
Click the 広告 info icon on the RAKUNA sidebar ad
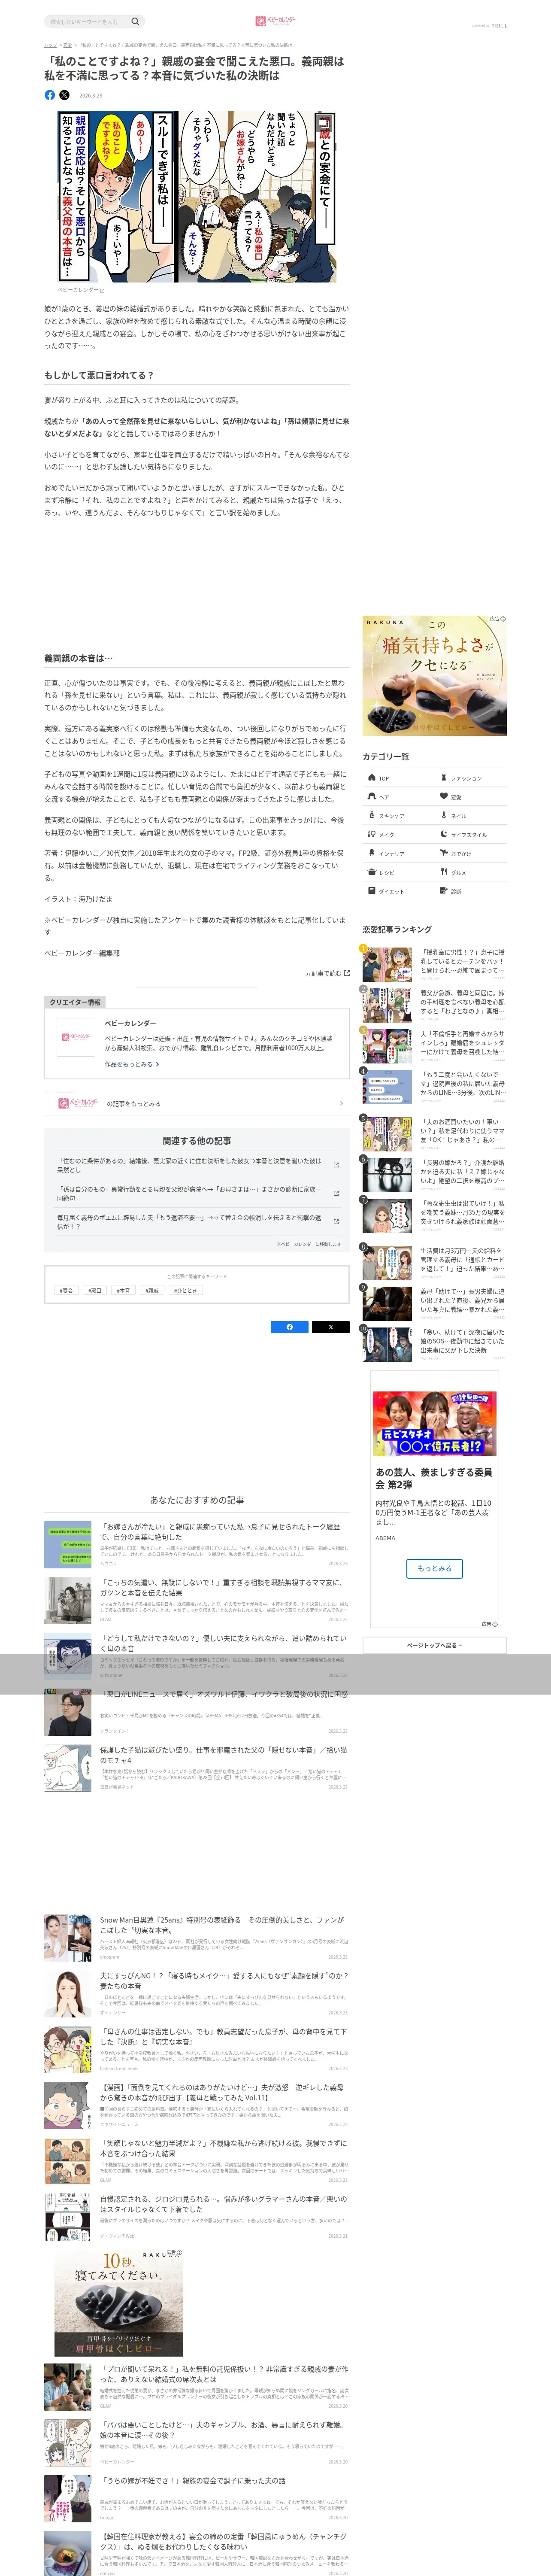coord(502,619)
